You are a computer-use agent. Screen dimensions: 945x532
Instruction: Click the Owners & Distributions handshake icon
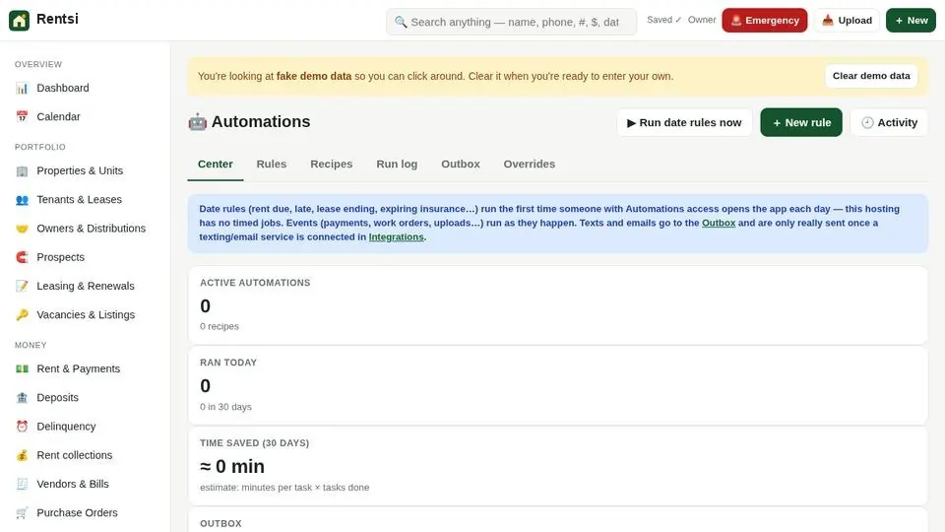[23, 229]
